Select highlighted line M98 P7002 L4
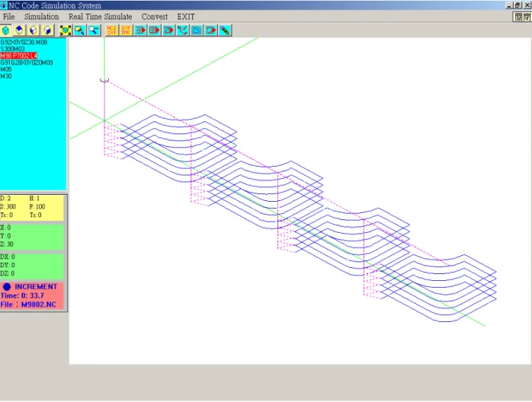Screen dimensions: 532x402 click(18, 56)
